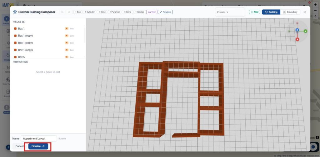
Task: Click the Finalize button
Action: [x=38, y=146]
